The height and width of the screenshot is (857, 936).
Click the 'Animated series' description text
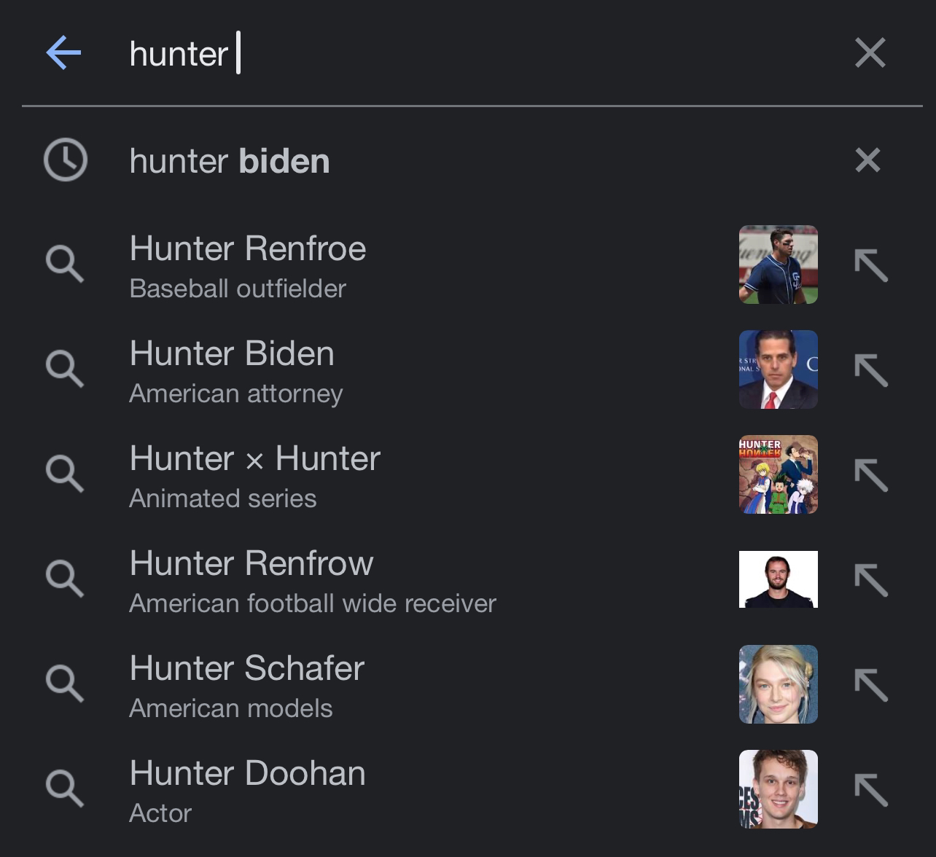coord(223,498)
